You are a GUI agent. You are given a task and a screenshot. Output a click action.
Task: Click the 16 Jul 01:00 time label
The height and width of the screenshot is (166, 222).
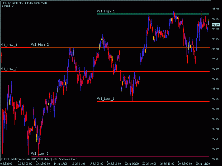[x=78, y=164]
